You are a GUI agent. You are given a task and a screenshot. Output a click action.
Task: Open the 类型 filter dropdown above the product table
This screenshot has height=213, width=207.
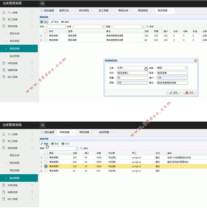coord(142,27)
